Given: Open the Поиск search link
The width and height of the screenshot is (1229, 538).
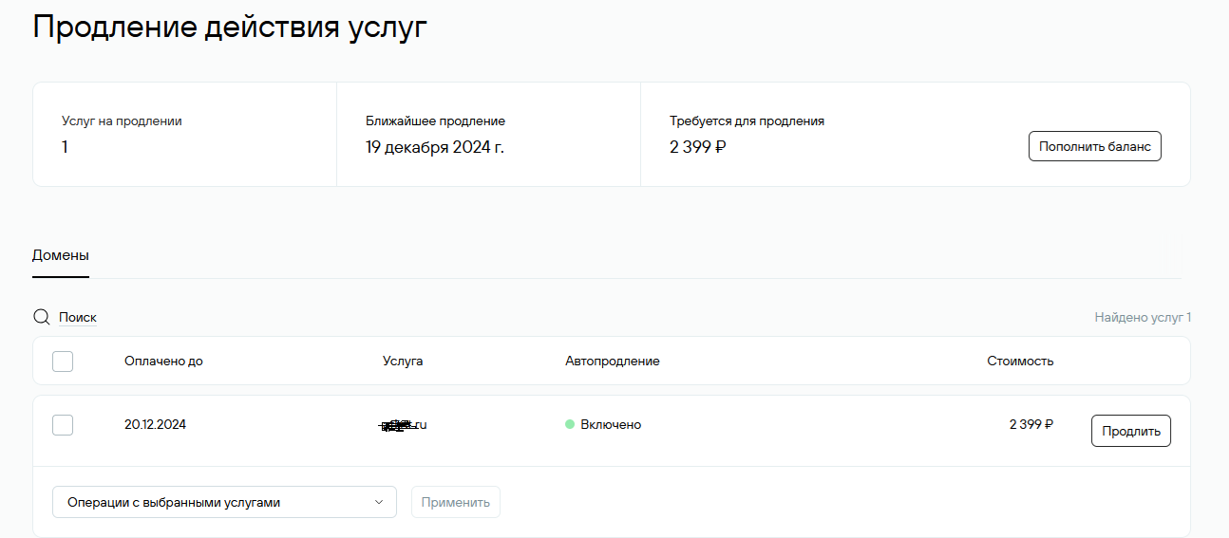Looking at the screenshot, I should tap(78, 317).
